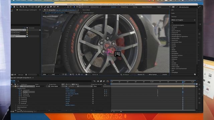The width and height of the screenshot is (214, 120).
Task: Switch to Kleiner Bildschirm workspace
Action: coord(147,7)
